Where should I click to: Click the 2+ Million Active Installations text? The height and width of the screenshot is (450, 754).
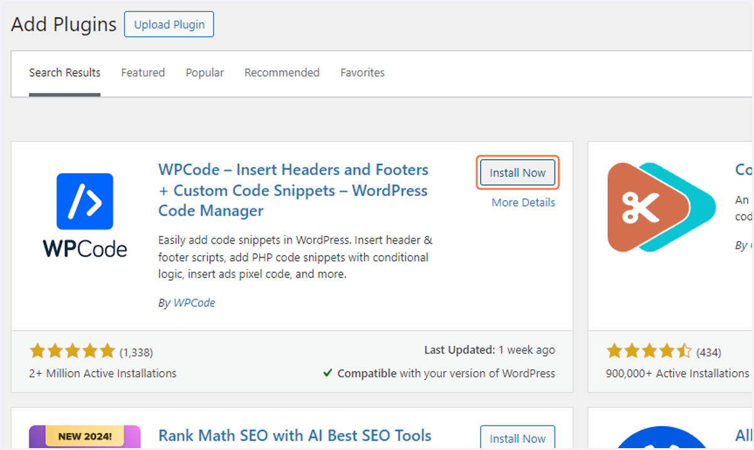click(x=103, y=373)
